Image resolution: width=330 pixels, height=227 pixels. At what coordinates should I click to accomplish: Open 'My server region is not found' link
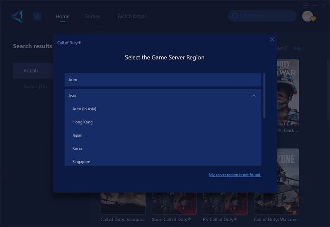click(235, 175)
